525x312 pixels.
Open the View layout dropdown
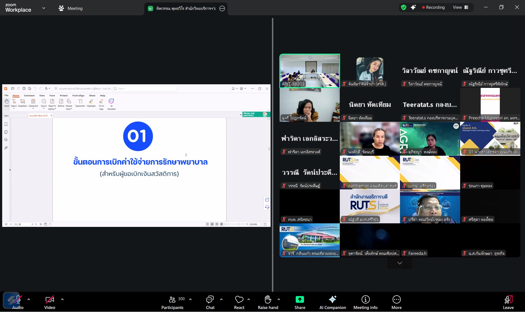[x=461, y=7]
